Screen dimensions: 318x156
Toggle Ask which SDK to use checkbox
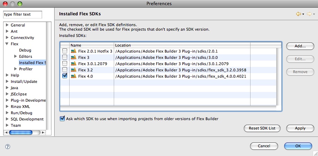coord(62,118)
